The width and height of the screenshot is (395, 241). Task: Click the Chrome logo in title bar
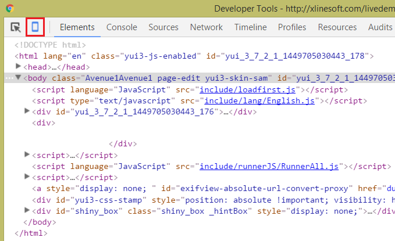[10, 8]
